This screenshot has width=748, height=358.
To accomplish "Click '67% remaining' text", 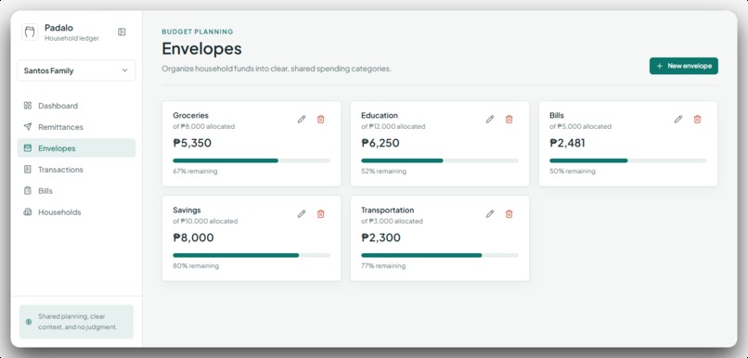I will (195, 172).
